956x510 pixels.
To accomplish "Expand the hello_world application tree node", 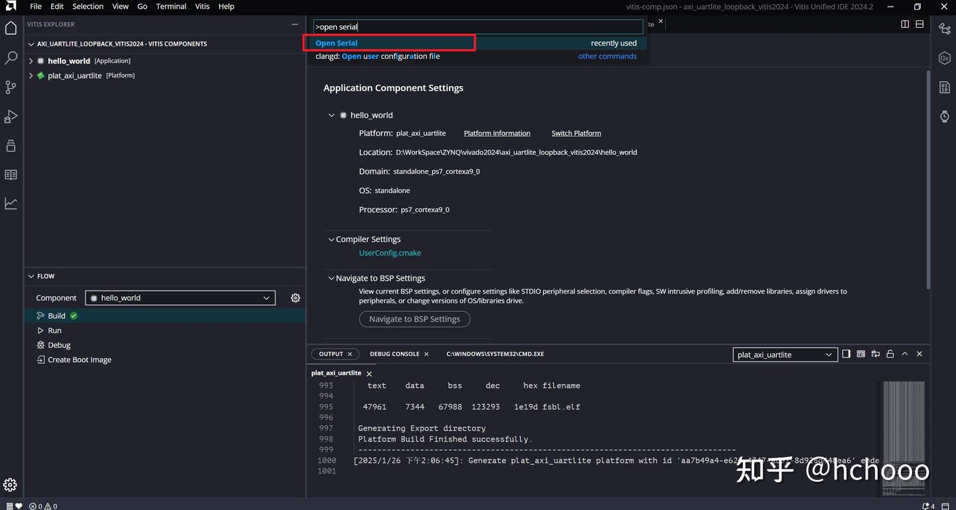I will (x=31, y=60).
